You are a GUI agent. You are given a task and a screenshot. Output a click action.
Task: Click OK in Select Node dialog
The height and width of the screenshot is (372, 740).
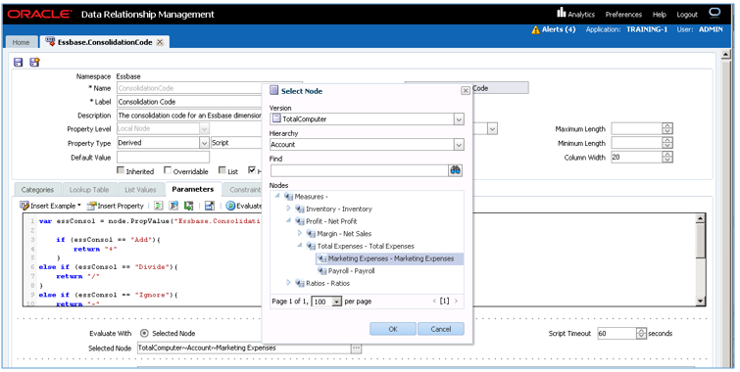coord(393,329)
